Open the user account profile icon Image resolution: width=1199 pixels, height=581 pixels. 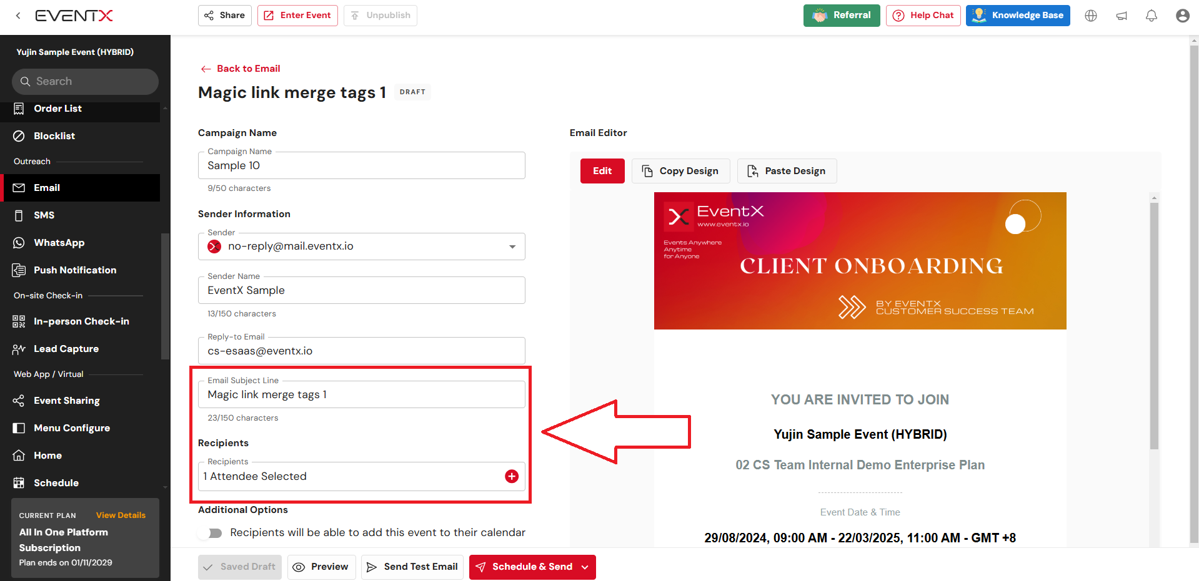pyautogui.click(x=1182, y=16)
